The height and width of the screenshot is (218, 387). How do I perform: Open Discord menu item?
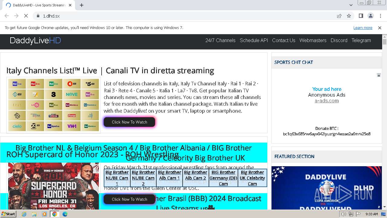click(339, 40)
